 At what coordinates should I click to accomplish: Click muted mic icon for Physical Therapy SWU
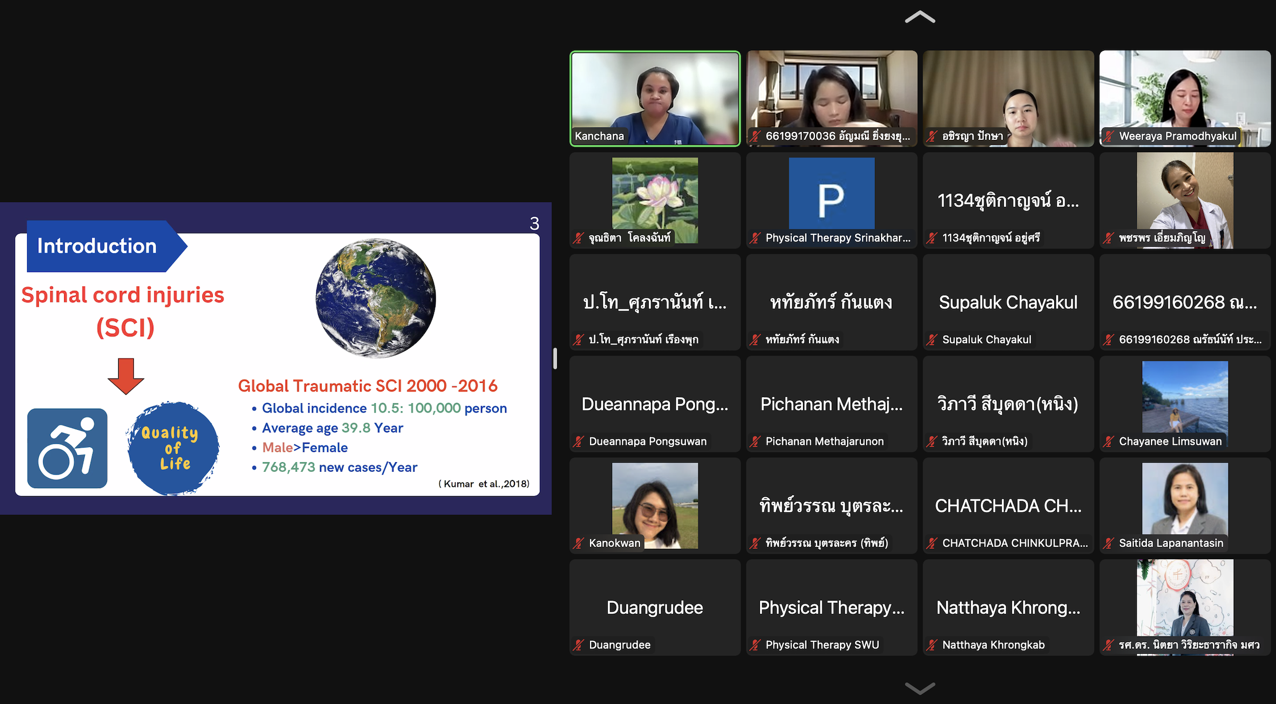click(x=755, y=645)
